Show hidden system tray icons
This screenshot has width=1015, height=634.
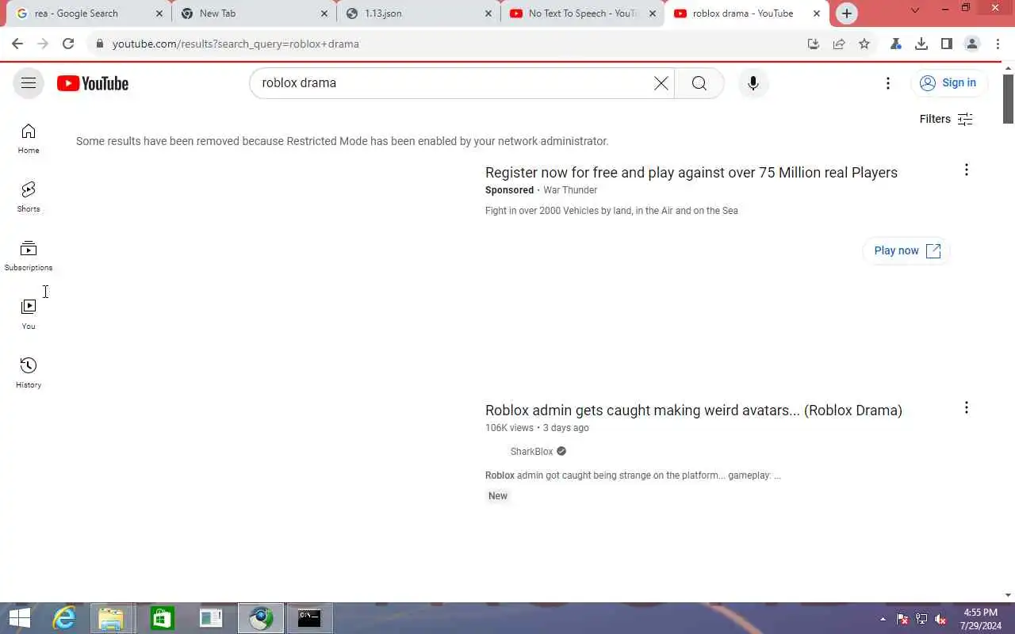pos(883,619)
